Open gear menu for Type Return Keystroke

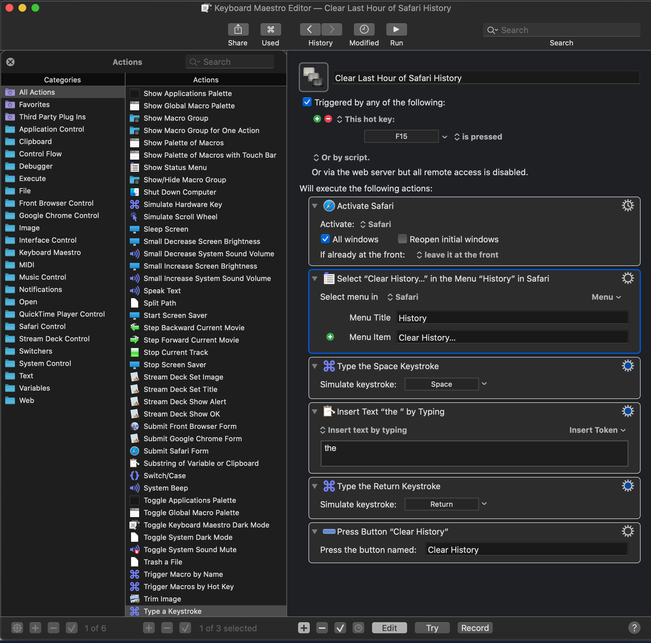[x=627, y=486]
